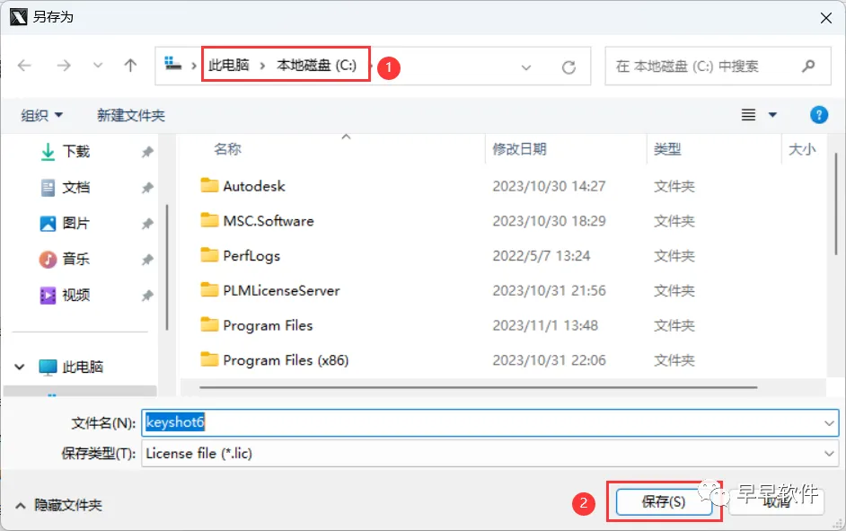Click the magnifier search icon
Viewport: 846px width, 531px height.
click(x=808, y=66)
